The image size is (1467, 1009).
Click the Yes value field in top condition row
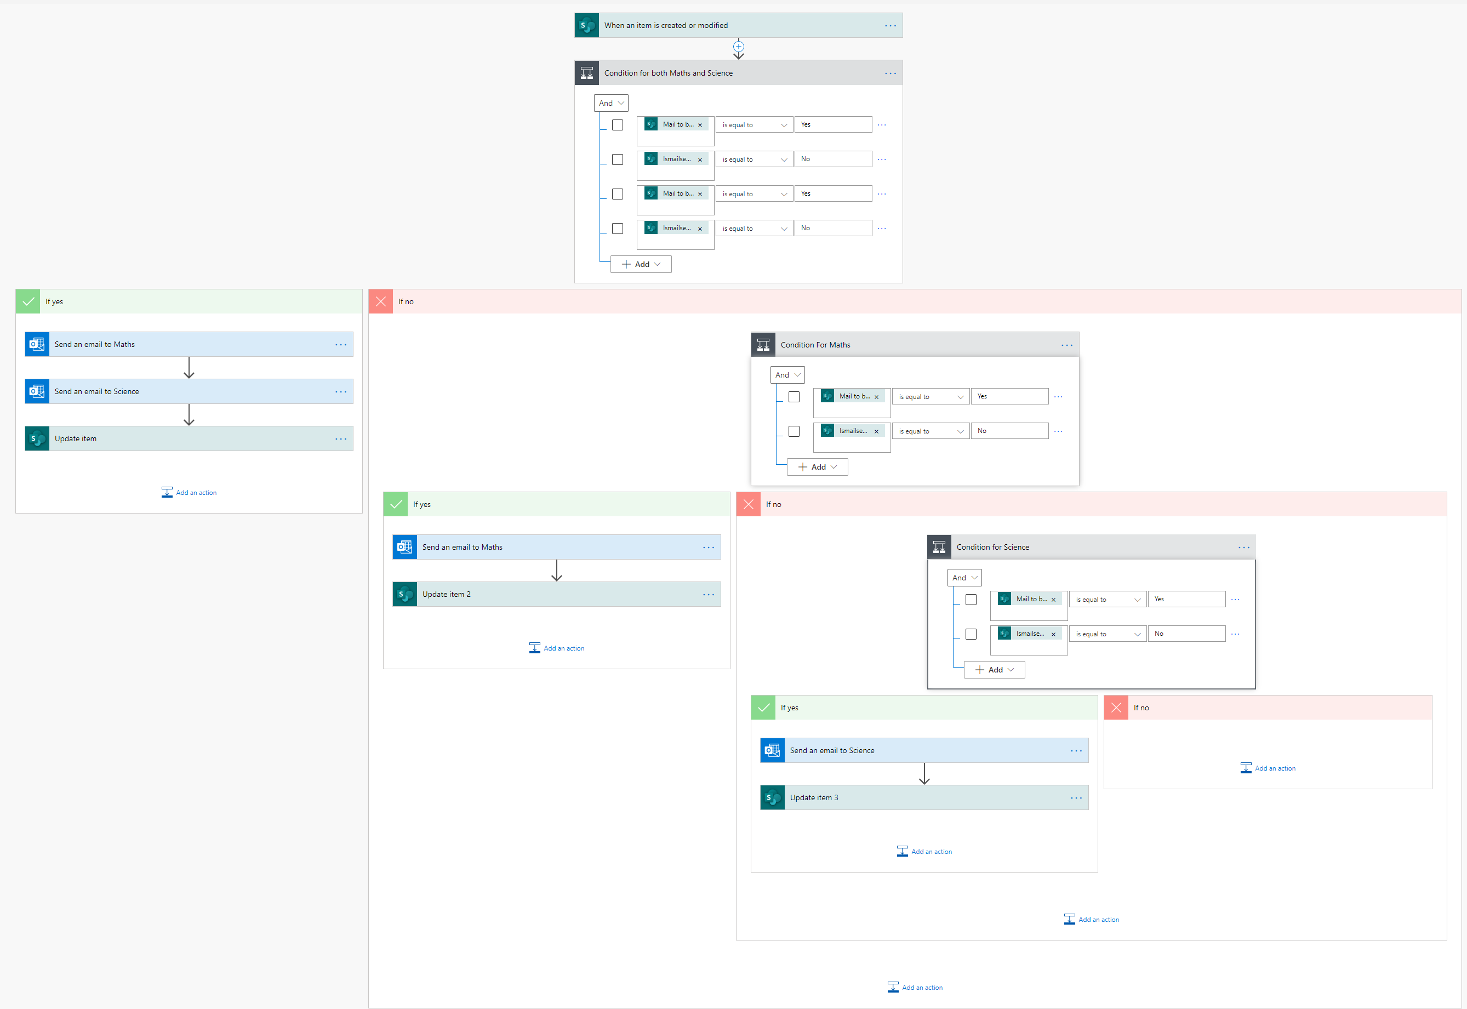point(833,125)
